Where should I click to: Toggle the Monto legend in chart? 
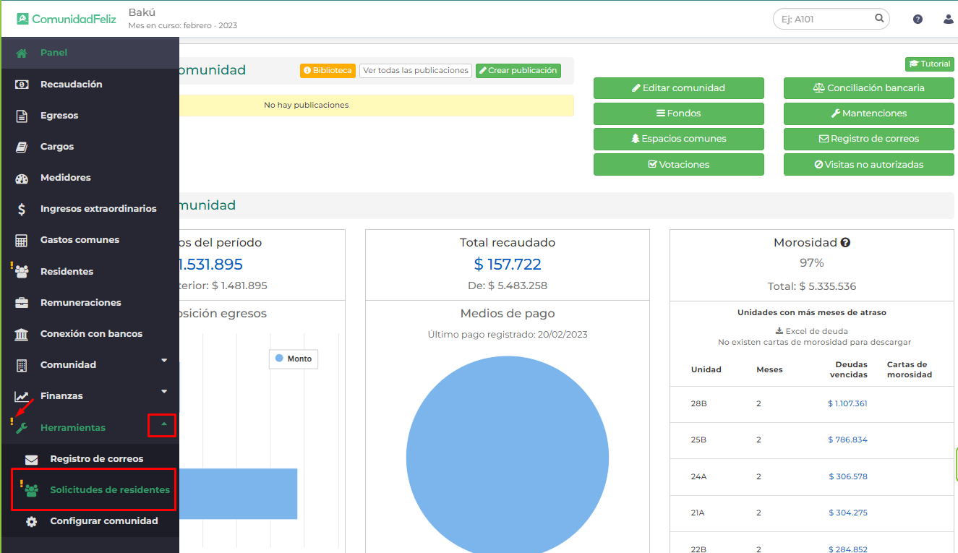tap(294, 359)
